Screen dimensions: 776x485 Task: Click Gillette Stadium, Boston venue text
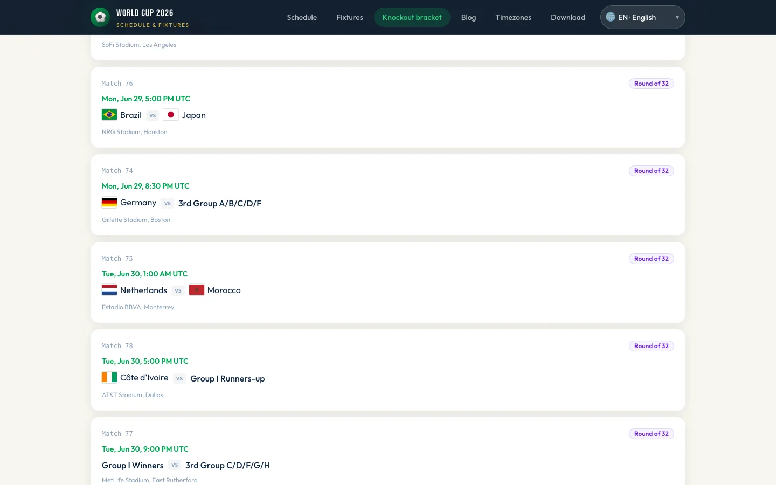[x=136, y=220]
